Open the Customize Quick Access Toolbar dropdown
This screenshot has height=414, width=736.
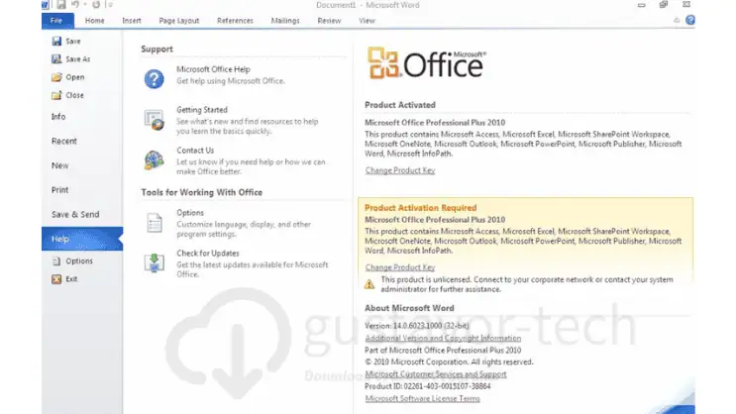click(x=110, y=5)
